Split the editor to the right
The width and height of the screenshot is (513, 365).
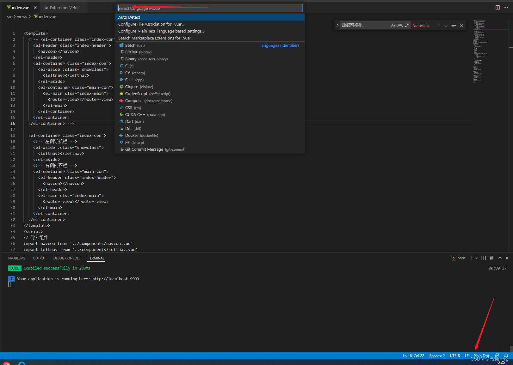tap(498, 8)
